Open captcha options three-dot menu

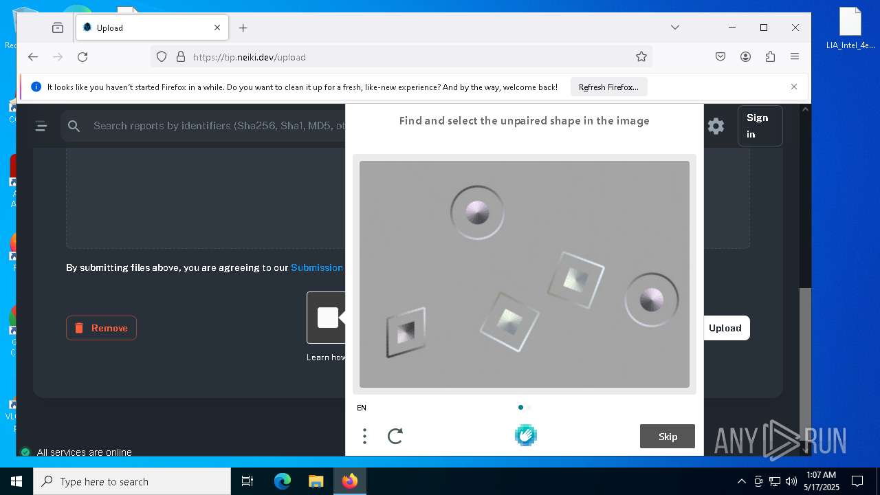364,436
